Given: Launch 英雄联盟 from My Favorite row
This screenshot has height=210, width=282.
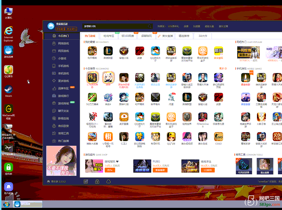Looking at the screenshot, I should pos(108,51).
